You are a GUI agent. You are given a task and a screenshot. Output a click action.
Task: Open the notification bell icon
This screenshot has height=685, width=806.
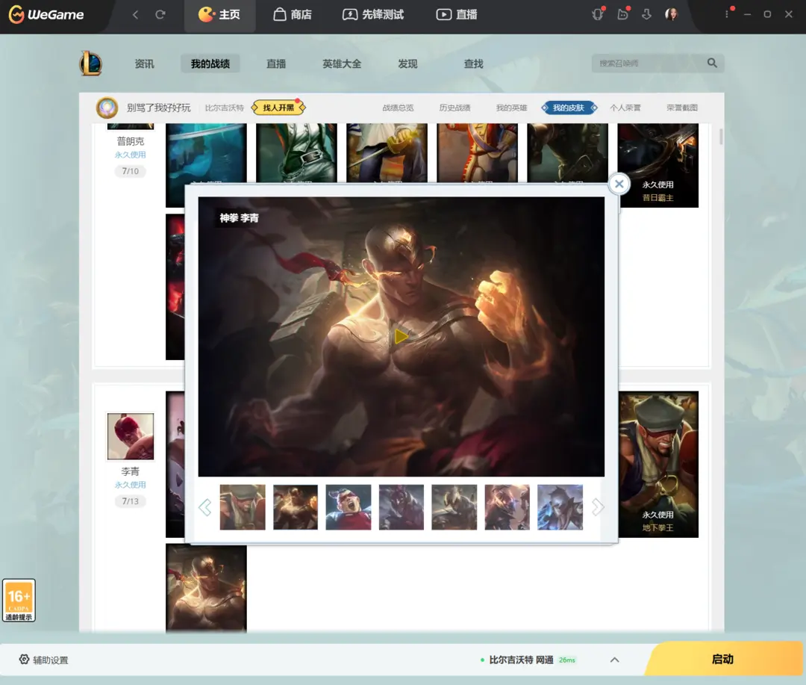point(598,14)
